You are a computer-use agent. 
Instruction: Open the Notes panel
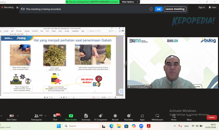(x=174, y=116)
